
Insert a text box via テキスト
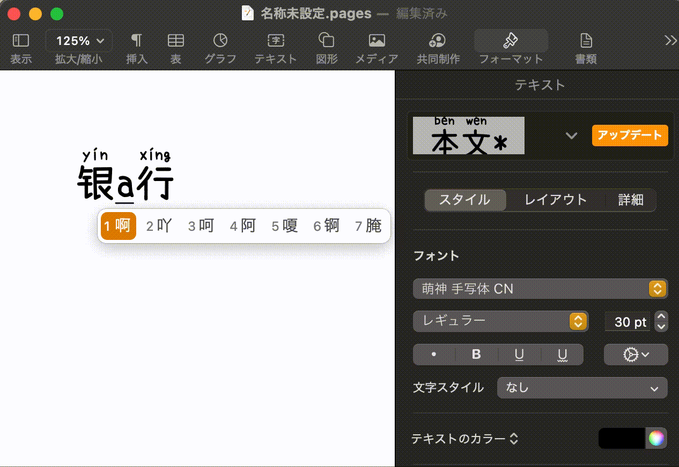276,41
